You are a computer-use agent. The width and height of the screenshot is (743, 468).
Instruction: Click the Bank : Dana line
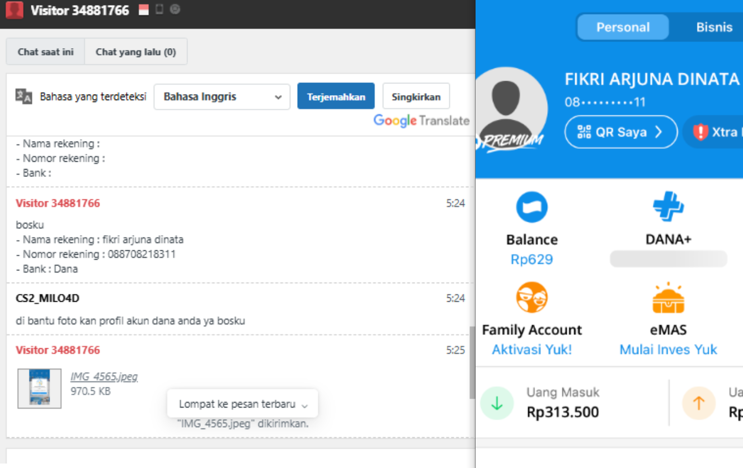tap(47, 269)
